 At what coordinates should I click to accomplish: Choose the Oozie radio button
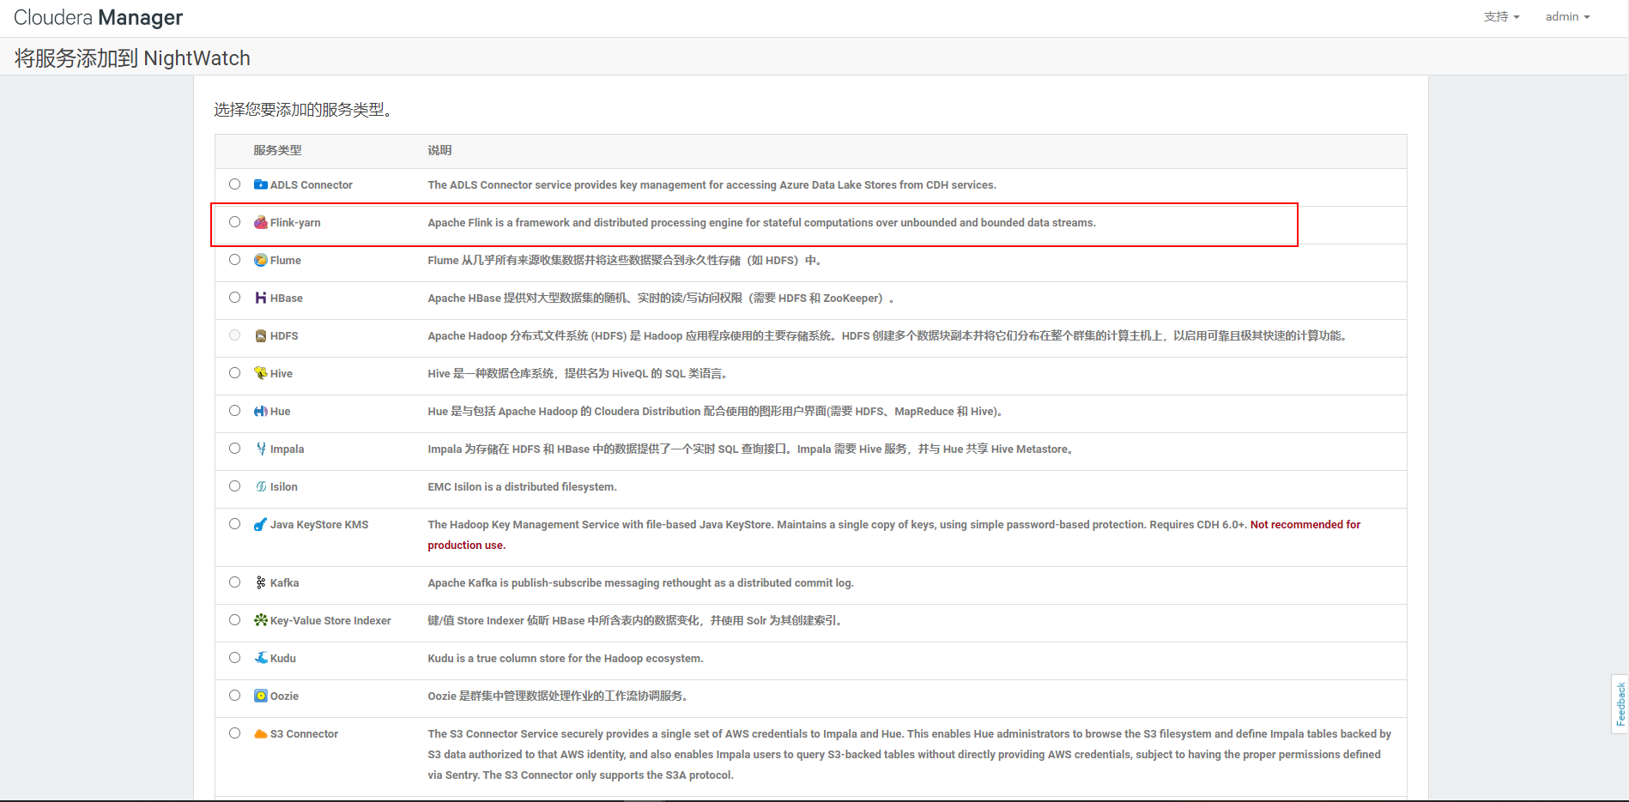[x=234, y=696]
